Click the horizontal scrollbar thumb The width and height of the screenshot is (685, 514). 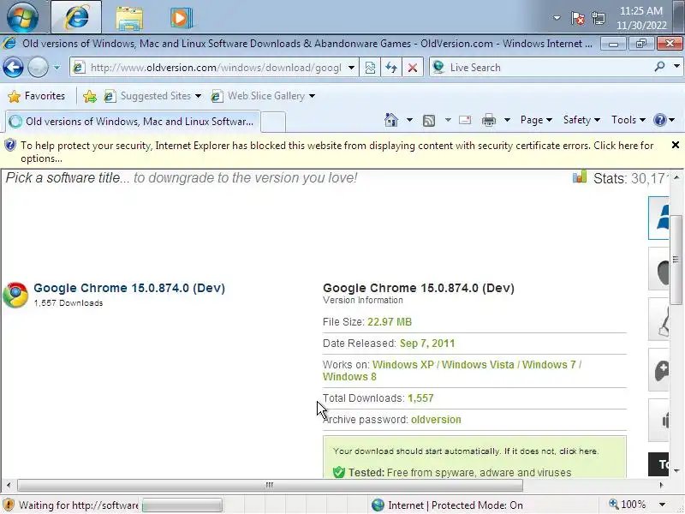click(270, 485)
